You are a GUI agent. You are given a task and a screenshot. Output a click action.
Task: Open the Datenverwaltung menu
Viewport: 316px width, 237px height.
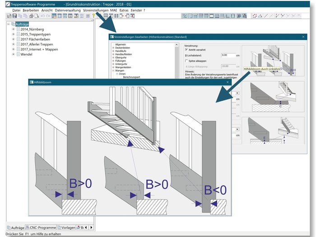tap(68, 10)
